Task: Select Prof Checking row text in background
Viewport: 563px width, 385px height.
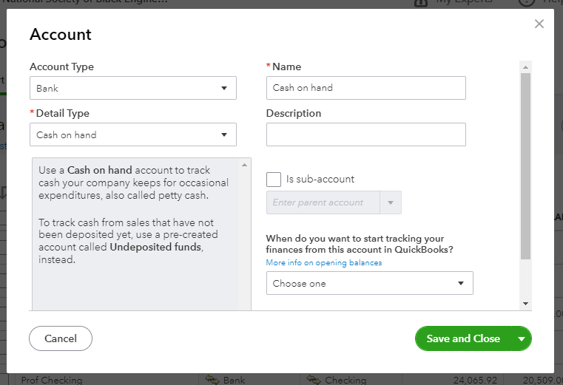Action: tap(52, 380)
